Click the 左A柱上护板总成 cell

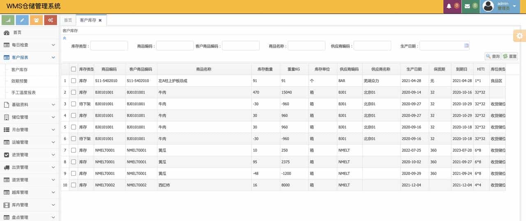click(x=204, y=81)
